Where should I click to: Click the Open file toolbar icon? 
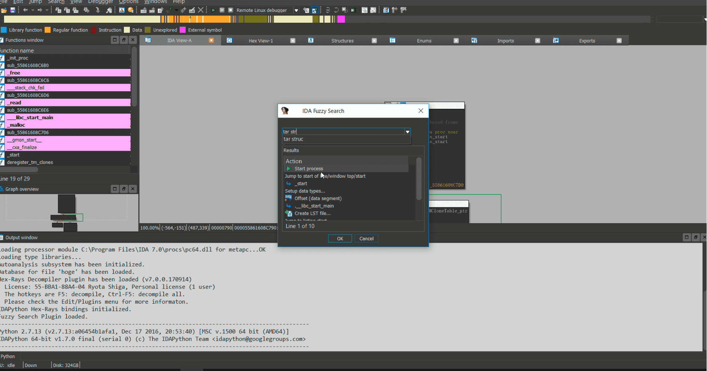point(4,10)
